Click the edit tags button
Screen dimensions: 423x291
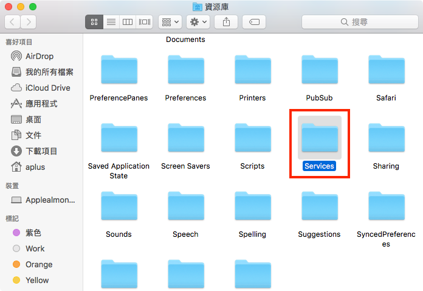(x=254, y=22)
